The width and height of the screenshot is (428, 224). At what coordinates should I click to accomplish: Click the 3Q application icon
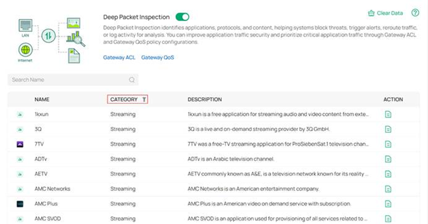[20, 129]
